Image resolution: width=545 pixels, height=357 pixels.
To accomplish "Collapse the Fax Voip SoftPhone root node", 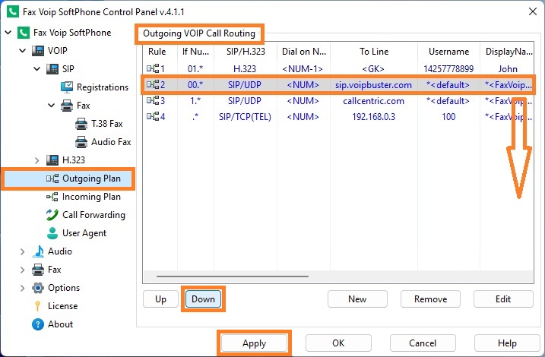I will click(8, 33).
